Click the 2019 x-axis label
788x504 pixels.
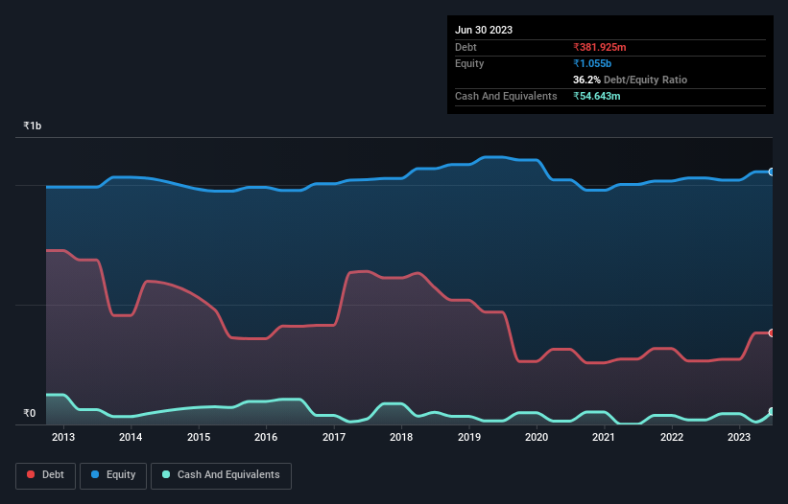click(x=469, y=437)
